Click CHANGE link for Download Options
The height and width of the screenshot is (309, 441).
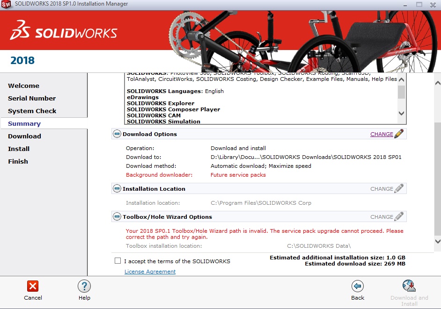382,134
